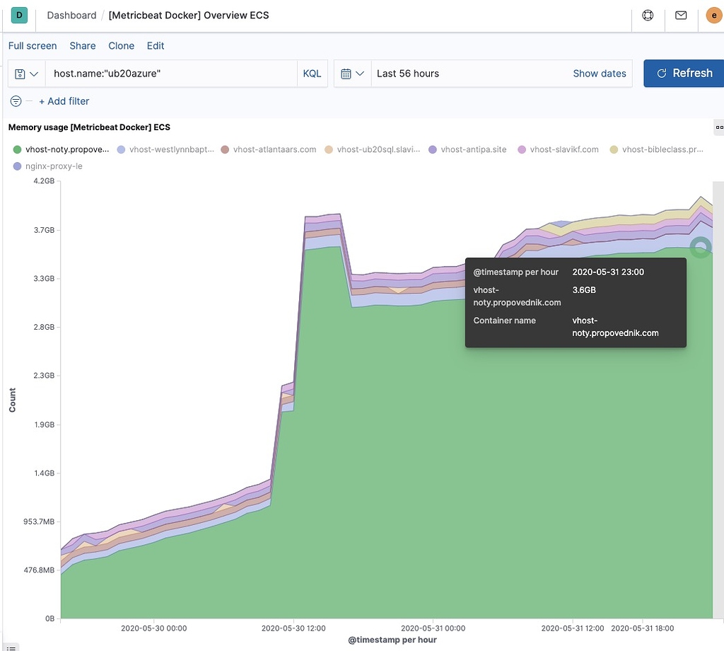
Task: Open the help icon in the top bar
Action: 648,14
